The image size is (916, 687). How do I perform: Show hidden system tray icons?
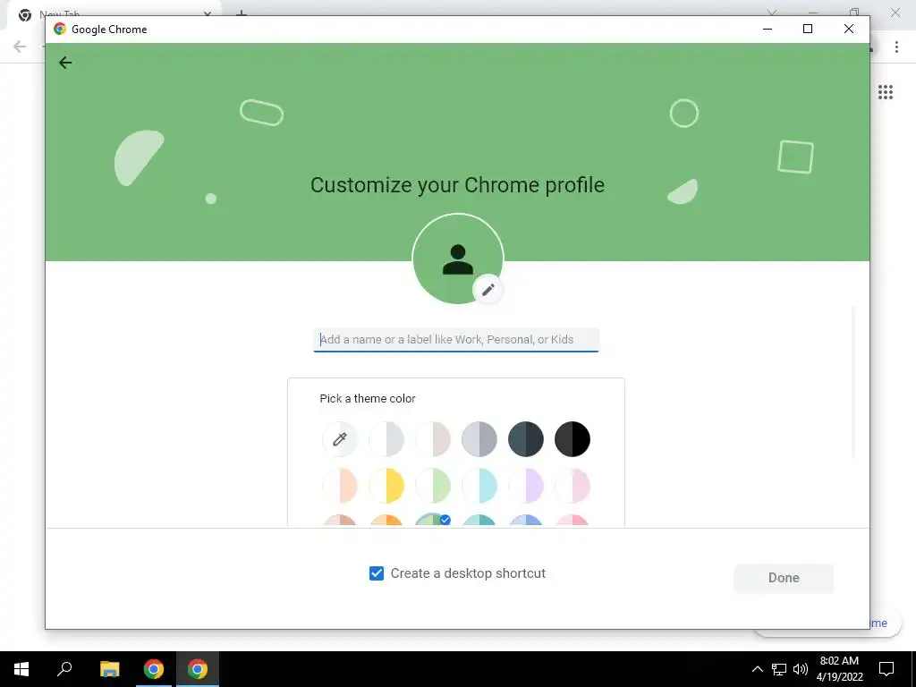757,669
